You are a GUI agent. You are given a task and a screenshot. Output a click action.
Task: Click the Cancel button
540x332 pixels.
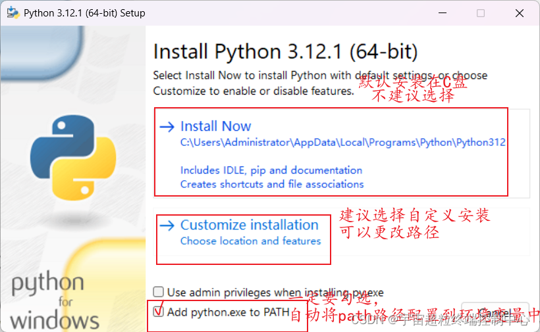[x=495, y=313]
